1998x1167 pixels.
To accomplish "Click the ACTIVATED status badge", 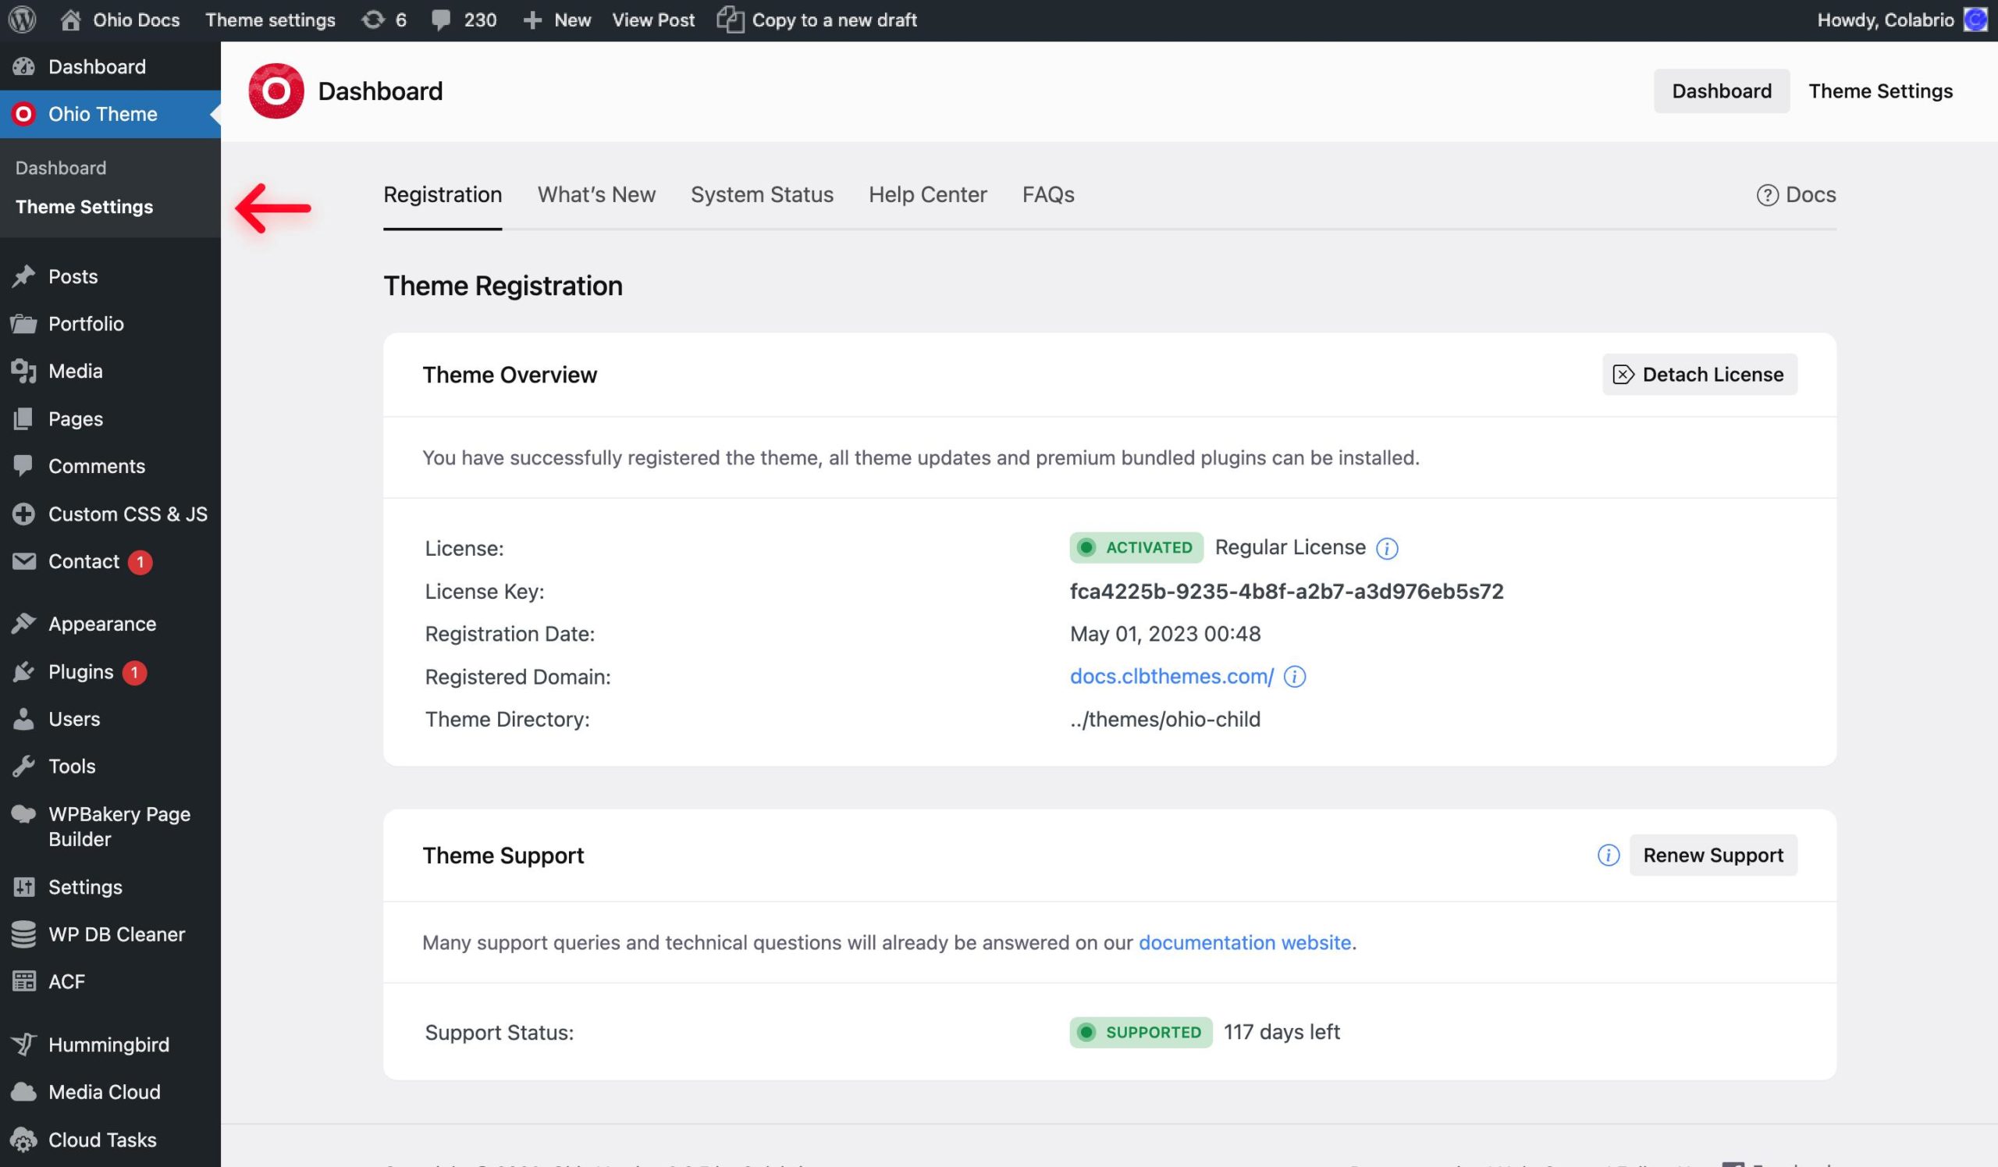I will pos(1136,548).
